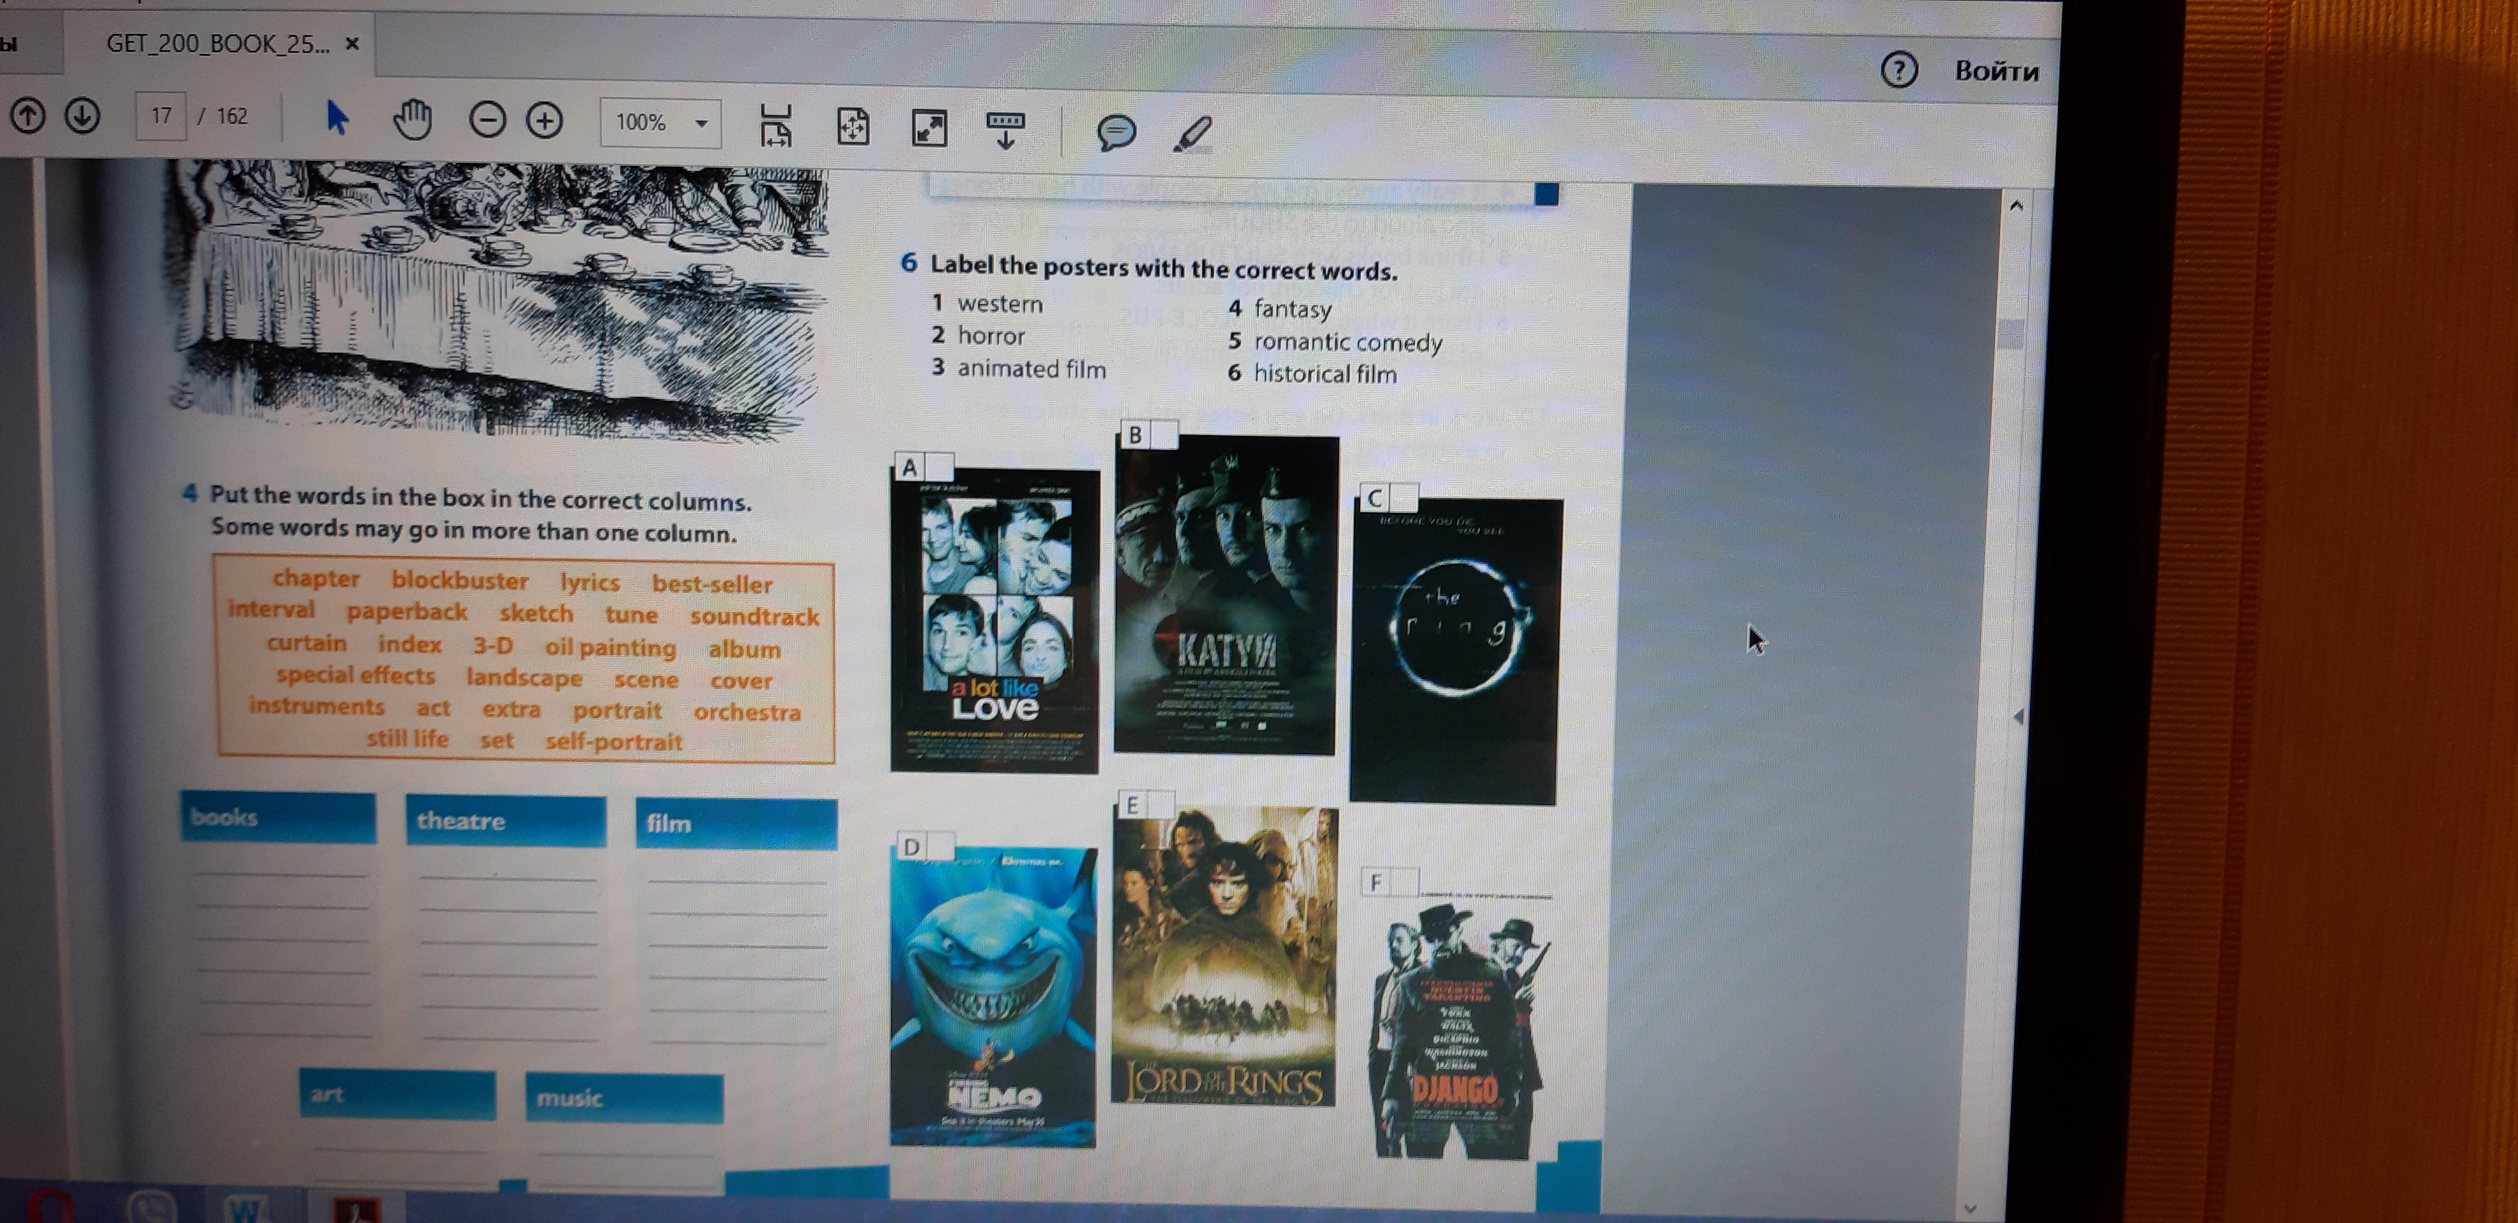Zoom in with the plus button
2518x1223 pixels.
click(545, 121)
